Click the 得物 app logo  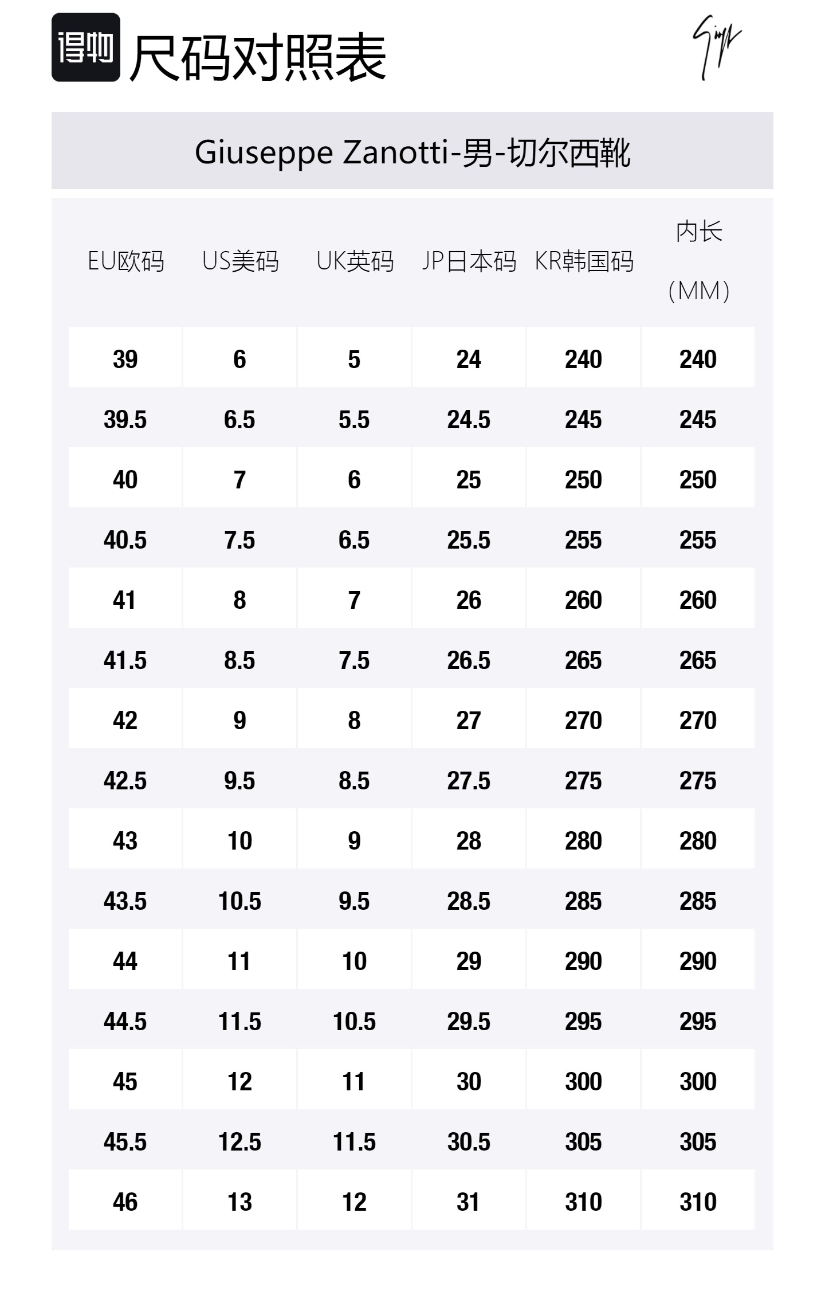[86, 48]
